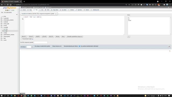Viewport: 172px width, 97px height.
Task: Click the INSERT query button
Action: click(38, 36)
